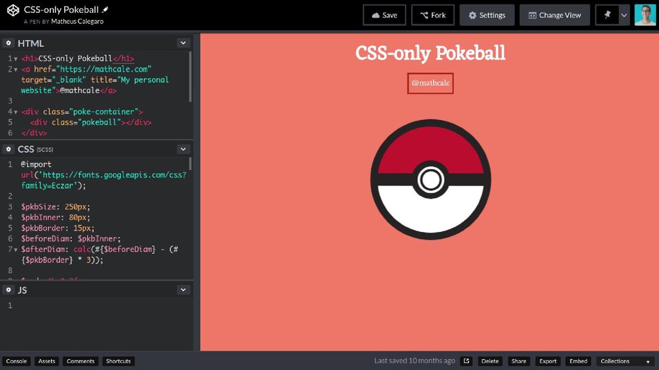Click the CSS (SCSS) panel title
This screenshot has width=659, height=370.
[35, 149]
